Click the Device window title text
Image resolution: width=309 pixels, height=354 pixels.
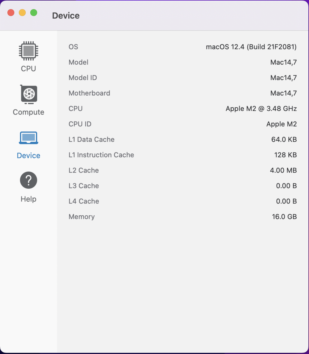point(66,16)
